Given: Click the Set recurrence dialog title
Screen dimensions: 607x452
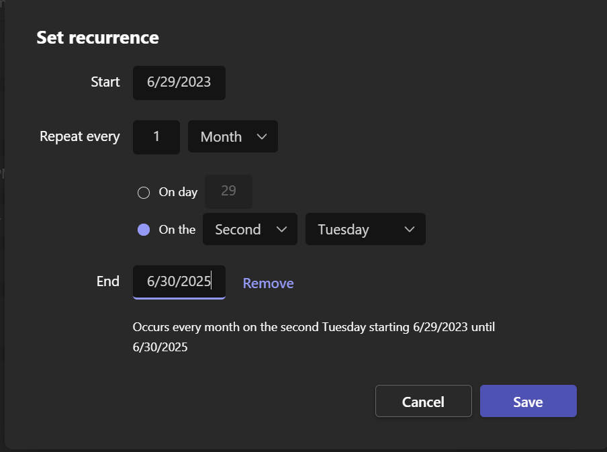Looking at the screenshot, I should coord(97,38).
